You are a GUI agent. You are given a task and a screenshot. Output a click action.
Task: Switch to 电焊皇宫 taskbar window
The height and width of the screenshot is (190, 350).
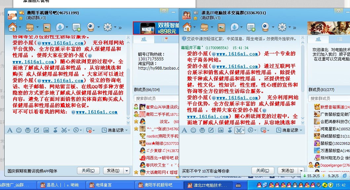click(110, 185)
